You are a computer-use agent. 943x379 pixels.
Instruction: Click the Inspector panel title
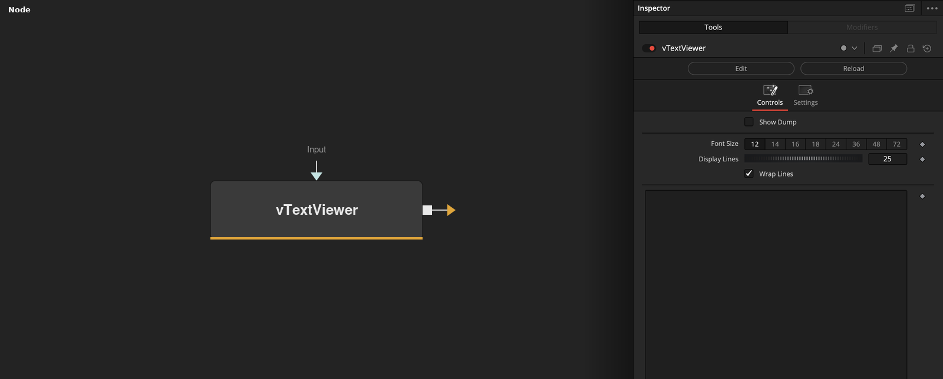pyautogui.click(x=654, y=8)
